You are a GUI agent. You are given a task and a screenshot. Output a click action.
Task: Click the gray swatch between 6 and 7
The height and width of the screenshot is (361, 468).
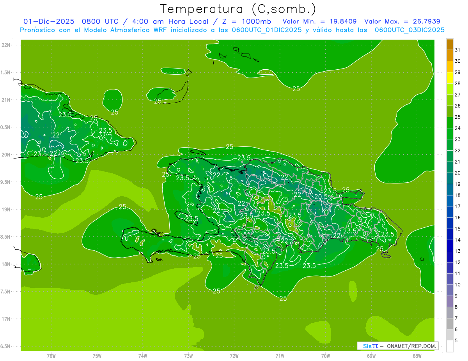pyautogui.click(x=450, y=324)
